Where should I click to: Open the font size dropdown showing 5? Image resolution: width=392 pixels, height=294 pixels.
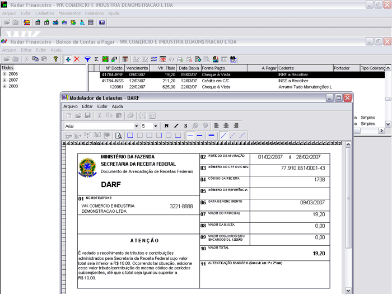click(x=156, y=126)
